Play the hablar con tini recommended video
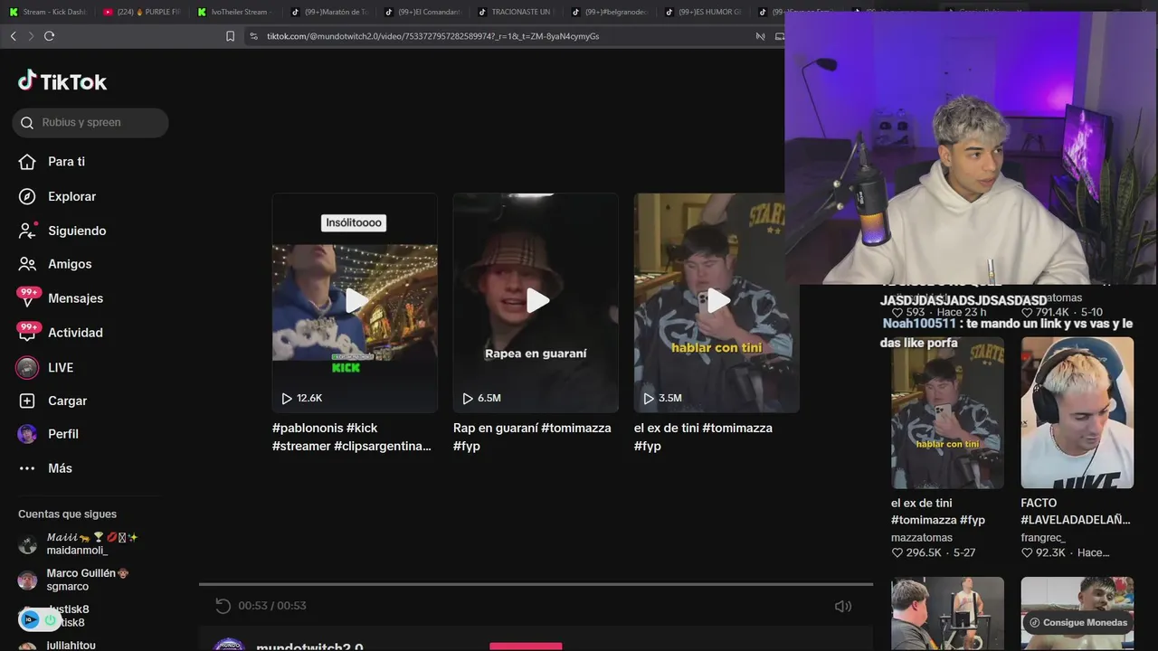 tap(717, 302)
